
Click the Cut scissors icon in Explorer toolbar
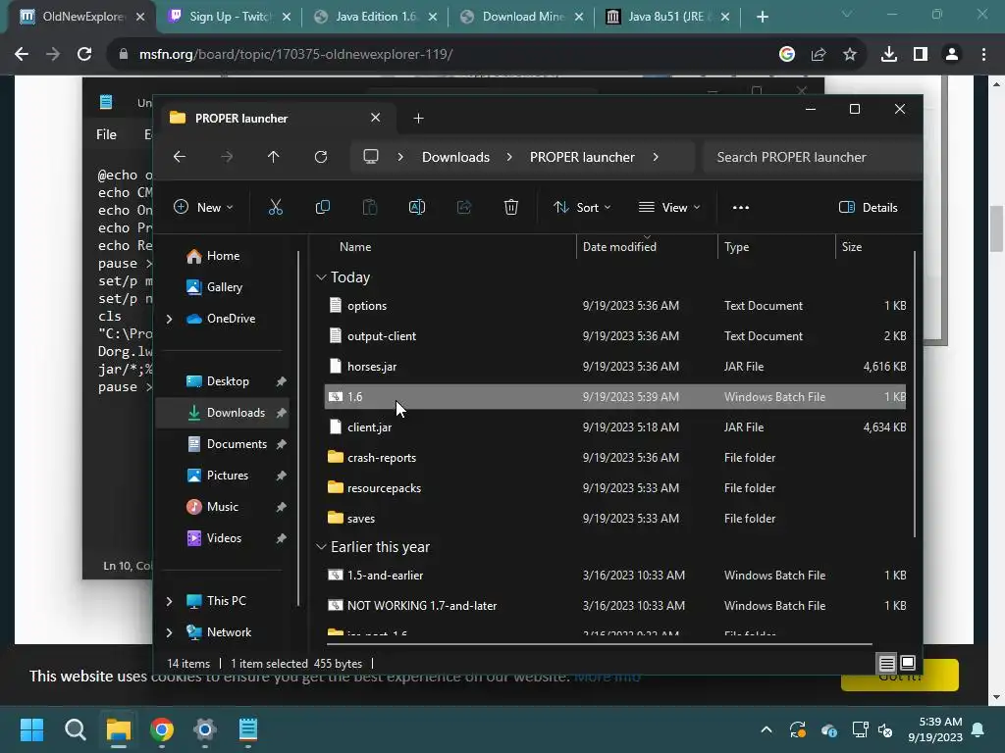point(276,207)
